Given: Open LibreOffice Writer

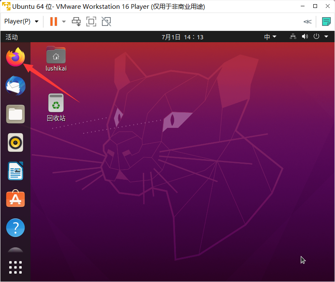Looking at the screenshot, I should pyautogui.click(x=15, y=171).
